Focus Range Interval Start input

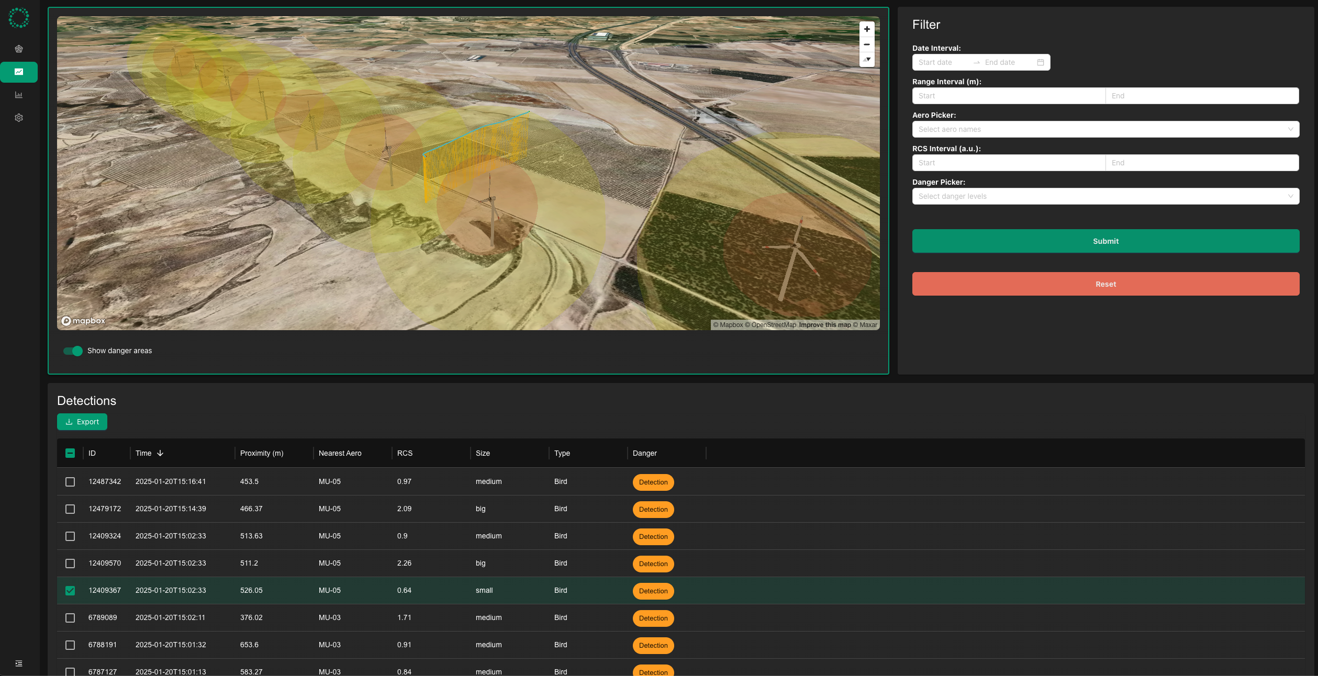click(1009, 96)
